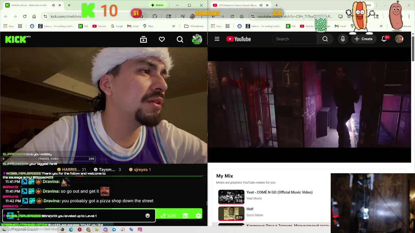The height and width of the screenshot is (233, 415).
Task: Open Kick chat settings gear
Action: click(198, 216)
